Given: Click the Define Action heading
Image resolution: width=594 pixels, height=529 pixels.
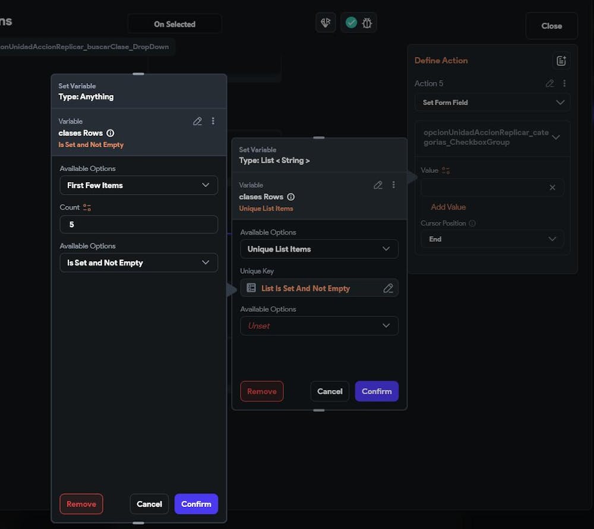Looking at the screenshot, I should (441, 61).
